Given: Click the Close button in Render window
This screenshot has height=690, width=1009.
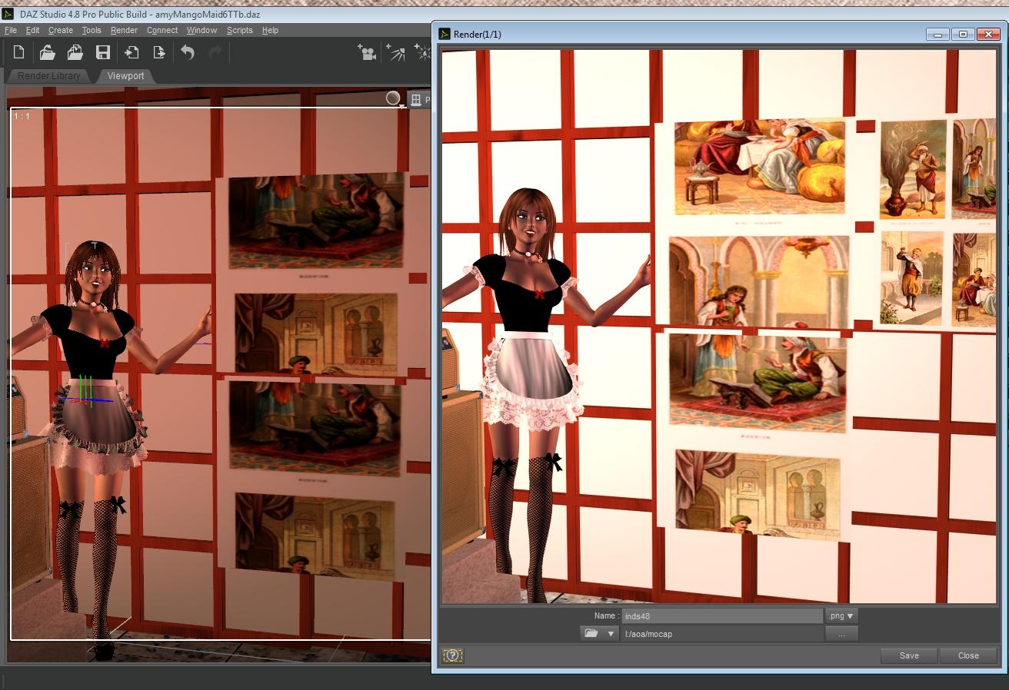Looking at the screenshot, I should pos(968,655).
